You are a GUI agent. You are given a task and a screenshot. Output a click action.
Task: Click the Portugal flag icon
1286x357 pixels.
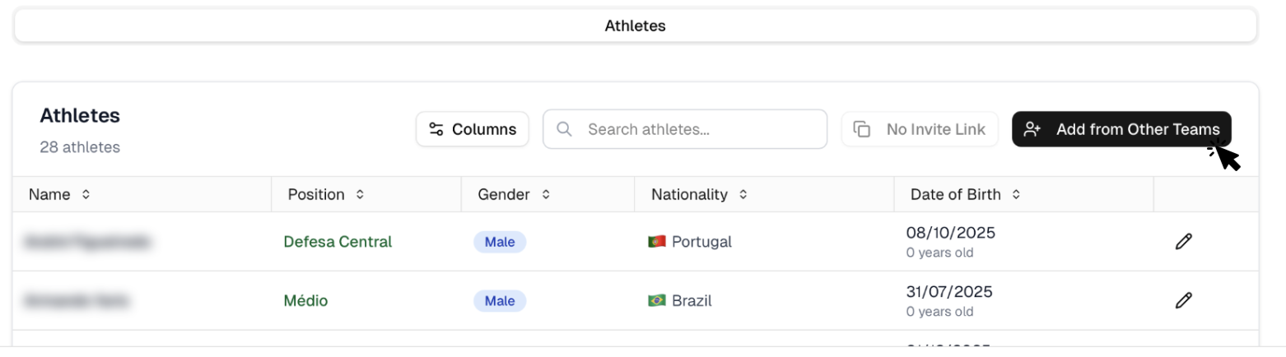657,242
